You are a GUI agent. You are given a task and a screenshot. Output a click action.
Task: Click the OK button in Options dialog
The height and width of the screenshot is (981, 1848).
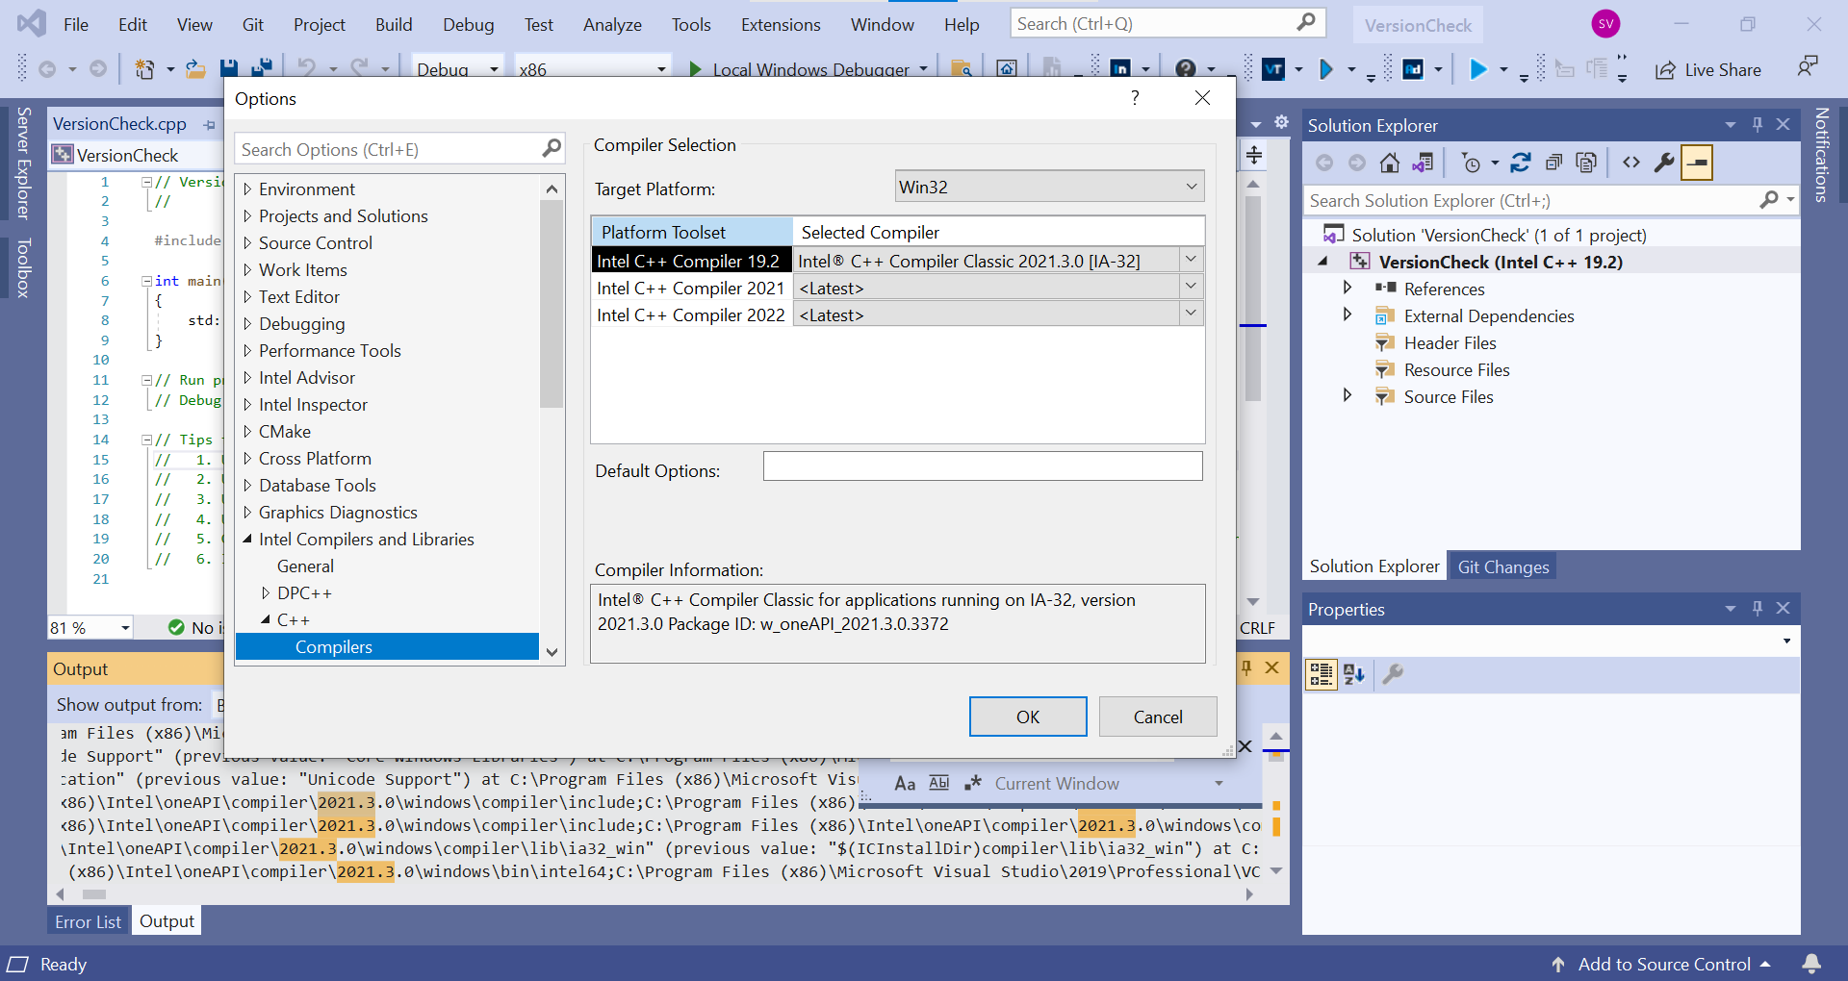click(x=1027, y=717)
